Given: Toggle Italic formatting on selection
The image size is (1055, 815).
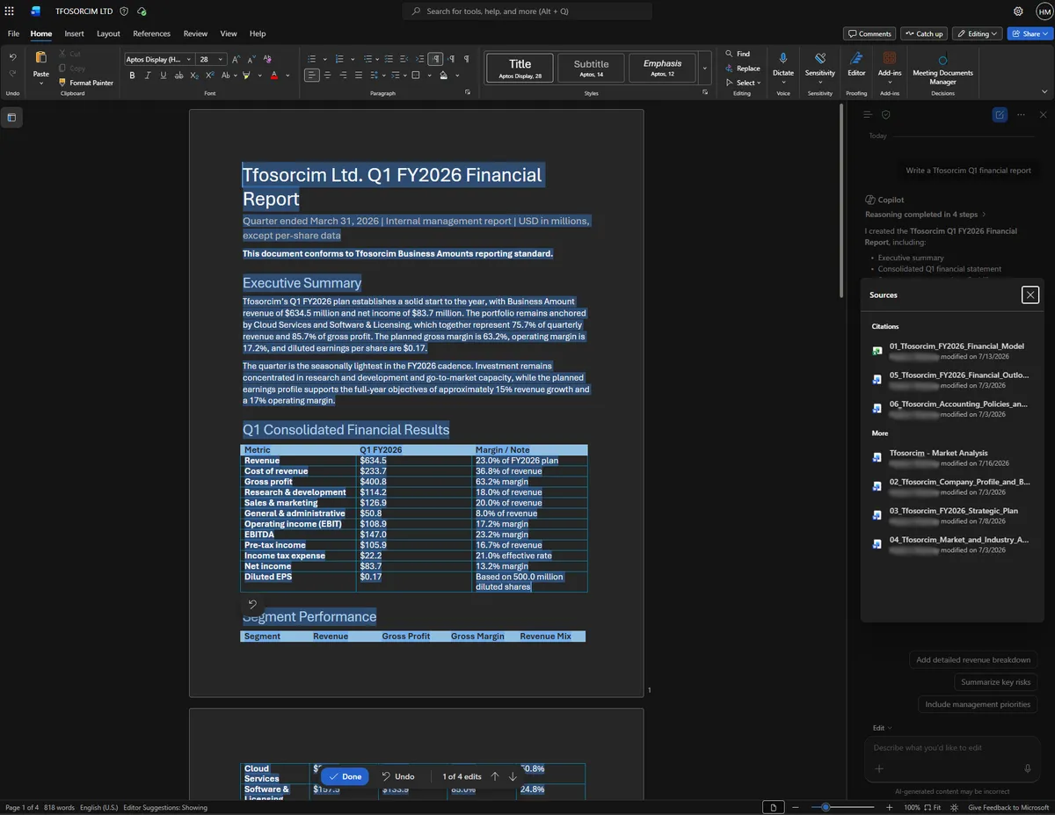Looking at the screenshot, I should point(148,76).
